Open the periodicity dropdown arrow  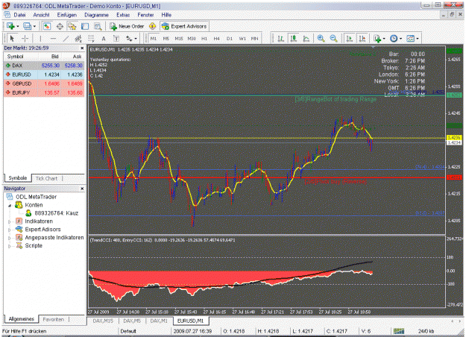(400, 39)
